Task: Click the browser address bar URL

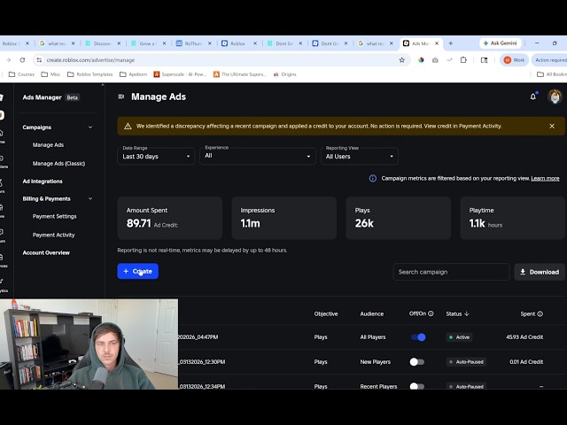Action: [x=90, y=60]
